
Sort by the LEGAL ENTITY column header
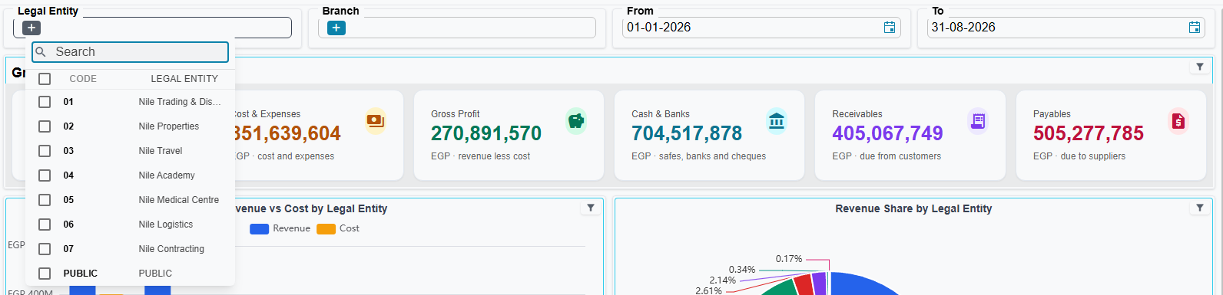(184, 79)
